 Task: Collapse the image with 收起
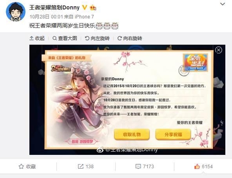click(x=37, y=38)
